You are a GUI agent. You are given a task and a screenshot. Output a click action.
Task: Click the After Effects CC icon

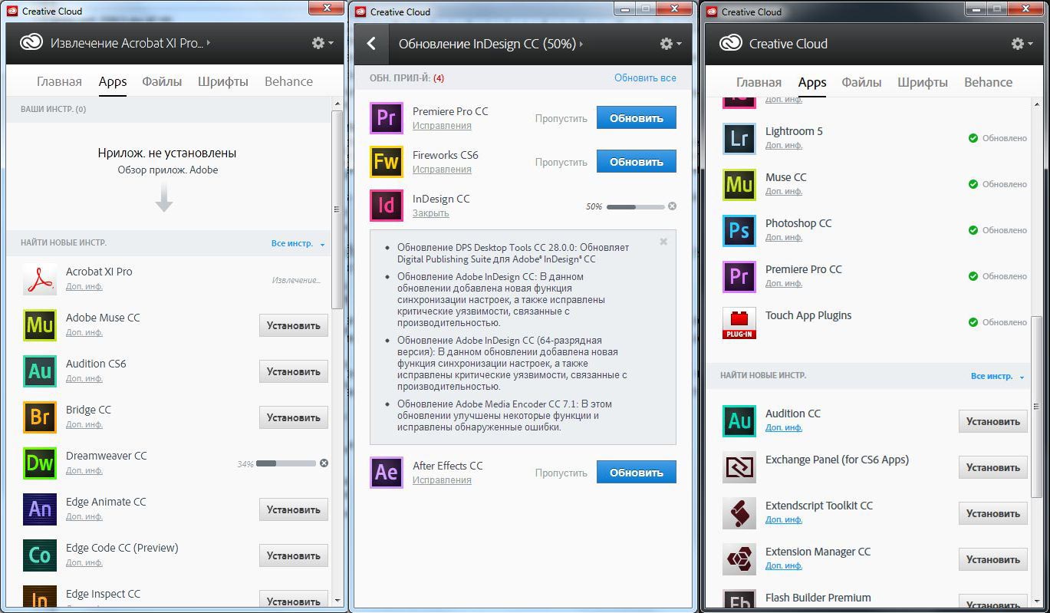pos(387,473)
